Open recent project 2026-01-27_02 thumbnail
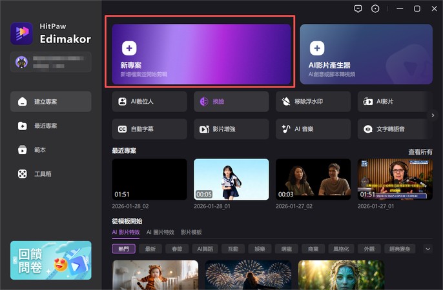Image resolution: width=443 pixels, height=290 pixels. coord(313,179)
